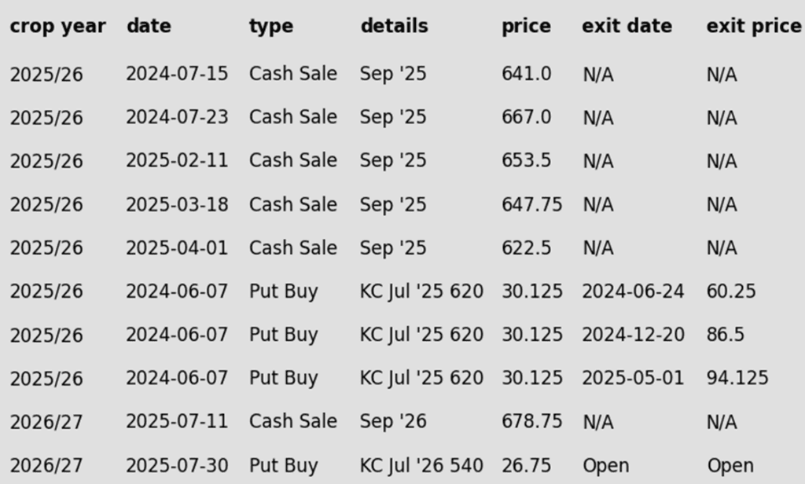Click the 'exit date' column header
The height and width of the screenshot is (484, 805).
coord(627,26)
